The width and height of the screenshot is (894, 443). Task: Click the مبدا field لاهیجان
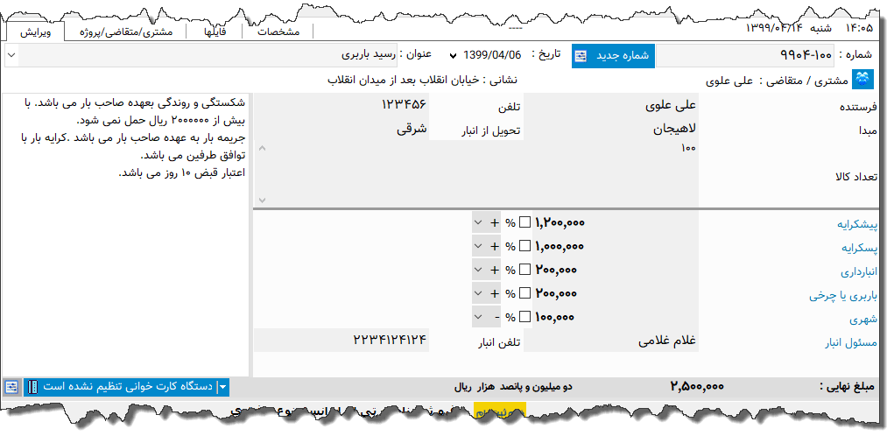click(x=611, y=130)
